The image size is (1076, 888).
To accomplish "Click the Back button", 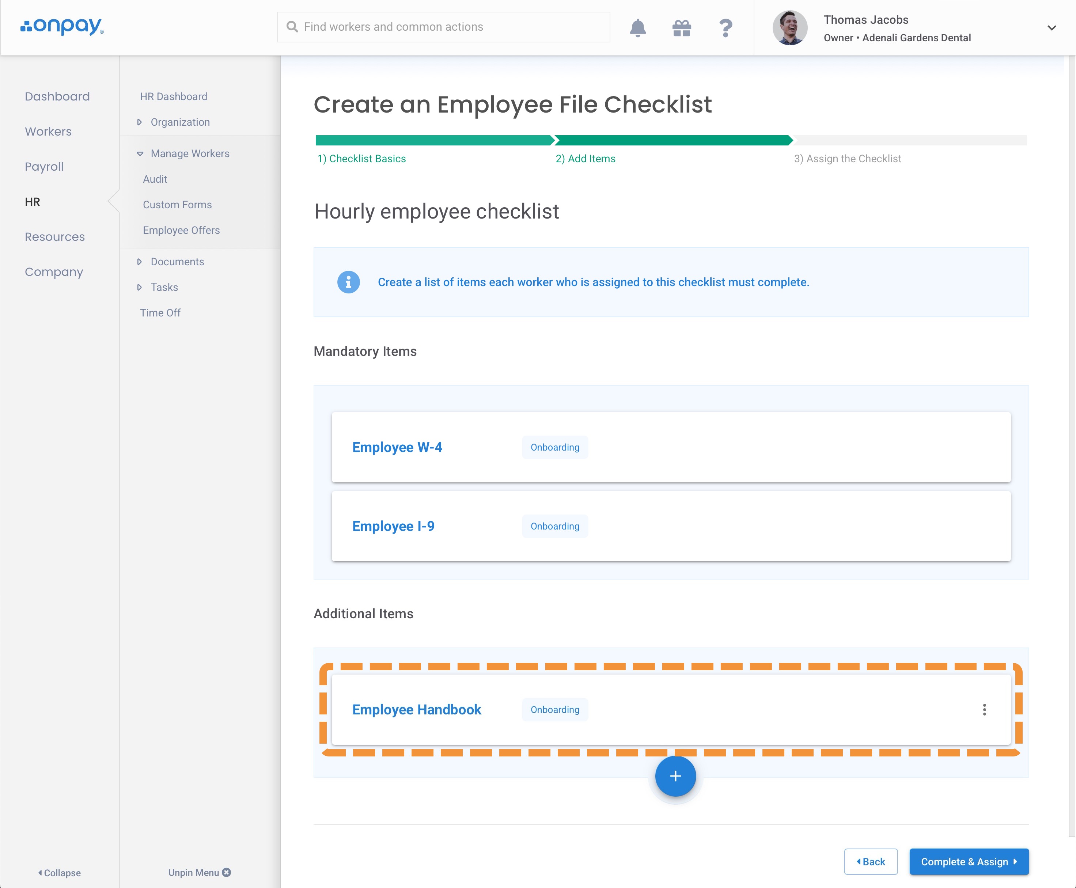I will tap(870, 861).
